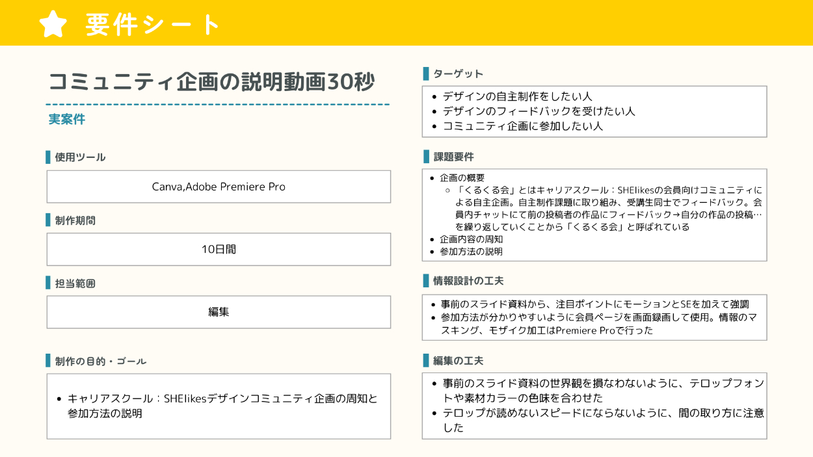
Task: Click the 制作期間 section heading
Action: 75,220
